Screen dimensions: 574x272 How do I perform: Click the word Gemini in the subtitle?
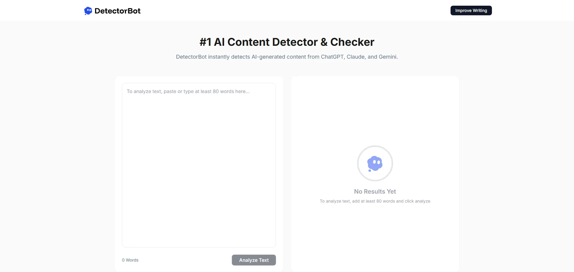(387, 57)
